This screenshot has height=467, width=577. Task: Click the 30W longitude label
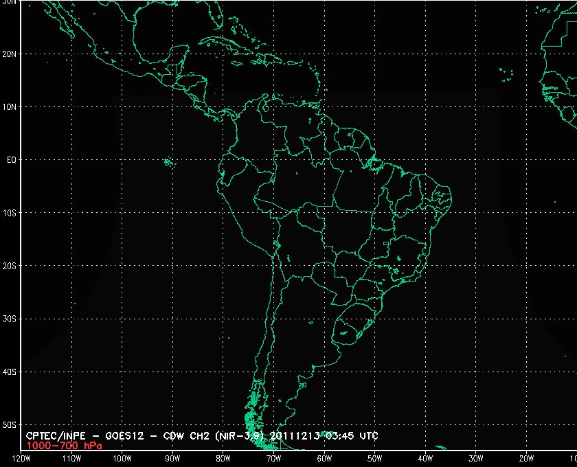click(x=475, y=458)
